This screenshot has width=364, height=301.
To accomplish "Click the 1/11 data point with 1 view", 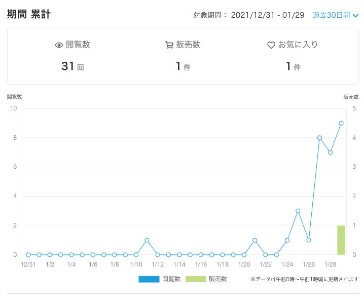I will click(x=147, y=240).
